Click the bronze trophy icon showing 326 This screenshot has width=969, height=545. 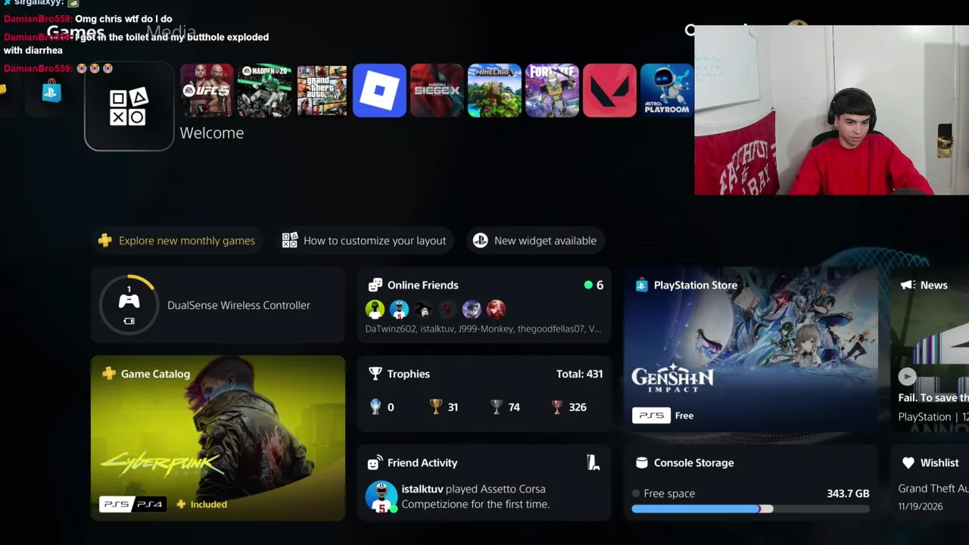pos(556,407)
